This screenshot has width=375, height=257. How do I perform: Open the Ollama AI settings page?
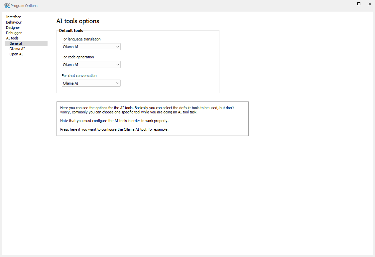point(17,49)
